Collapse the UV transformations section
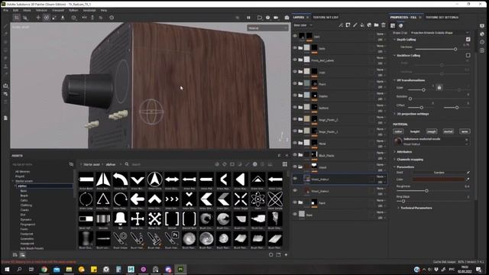The height and width of the screenshot is (275, 489). pyautogui.click(x=394, y=80)
